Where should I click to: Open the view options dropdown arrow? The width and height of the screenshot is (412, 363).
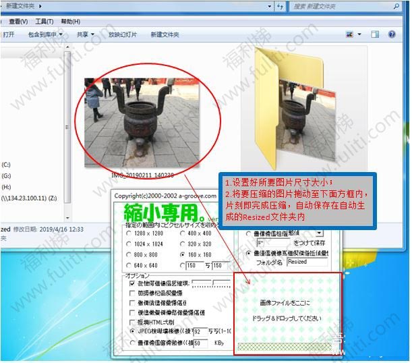point(360,34)
